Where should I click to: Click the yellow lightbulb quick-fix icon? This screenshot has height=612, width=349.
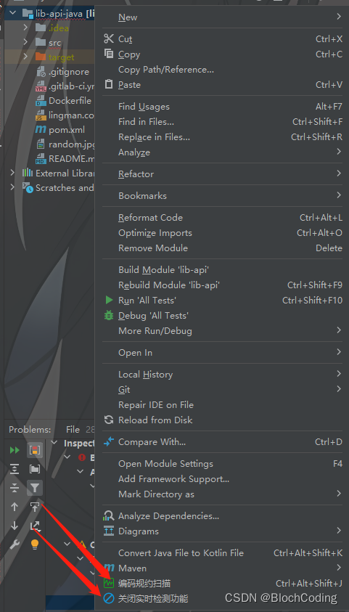[35, 544]
